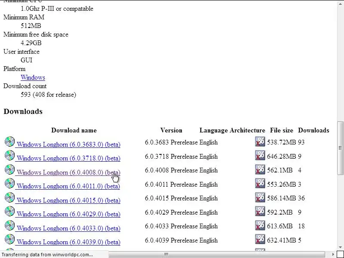Click status bar Transferring data message
The height and width of the screenshot is (258, 344).
[x=47, y=255]
